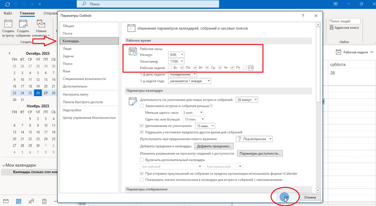Toggle the Вс work week checkbox
The width and height of the screenshot is (376, 206).
pyautogui.click(x=170, y=68)
